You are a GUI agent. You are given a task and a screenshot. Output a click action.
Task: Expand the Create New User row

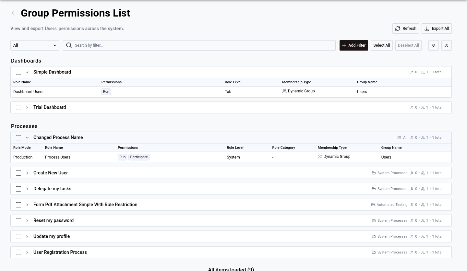click(27, 173)
